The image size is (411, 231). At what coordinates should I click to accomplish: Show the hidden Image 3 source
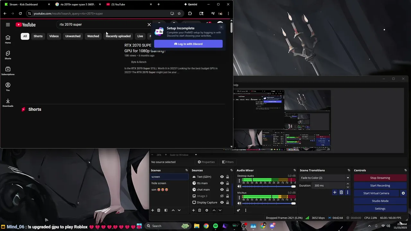tap(222, 196)
